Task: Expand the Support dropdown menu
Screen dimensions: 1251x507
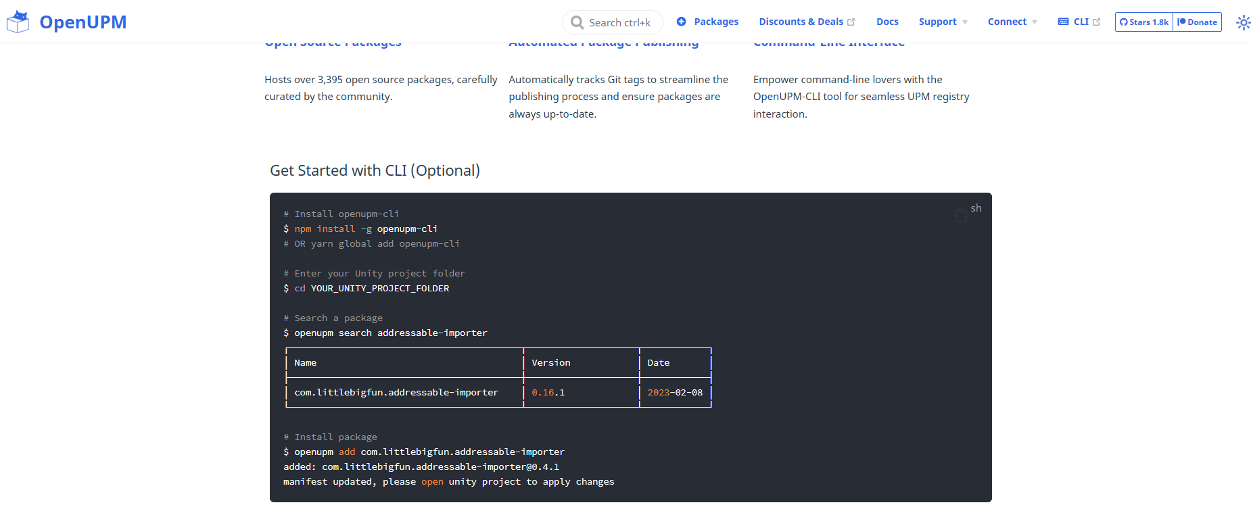Action: pos(943,22)
